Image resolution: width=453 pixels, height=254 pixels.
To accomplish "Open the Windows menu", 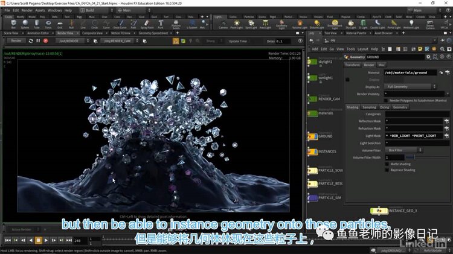I will [x=54, y=10].
